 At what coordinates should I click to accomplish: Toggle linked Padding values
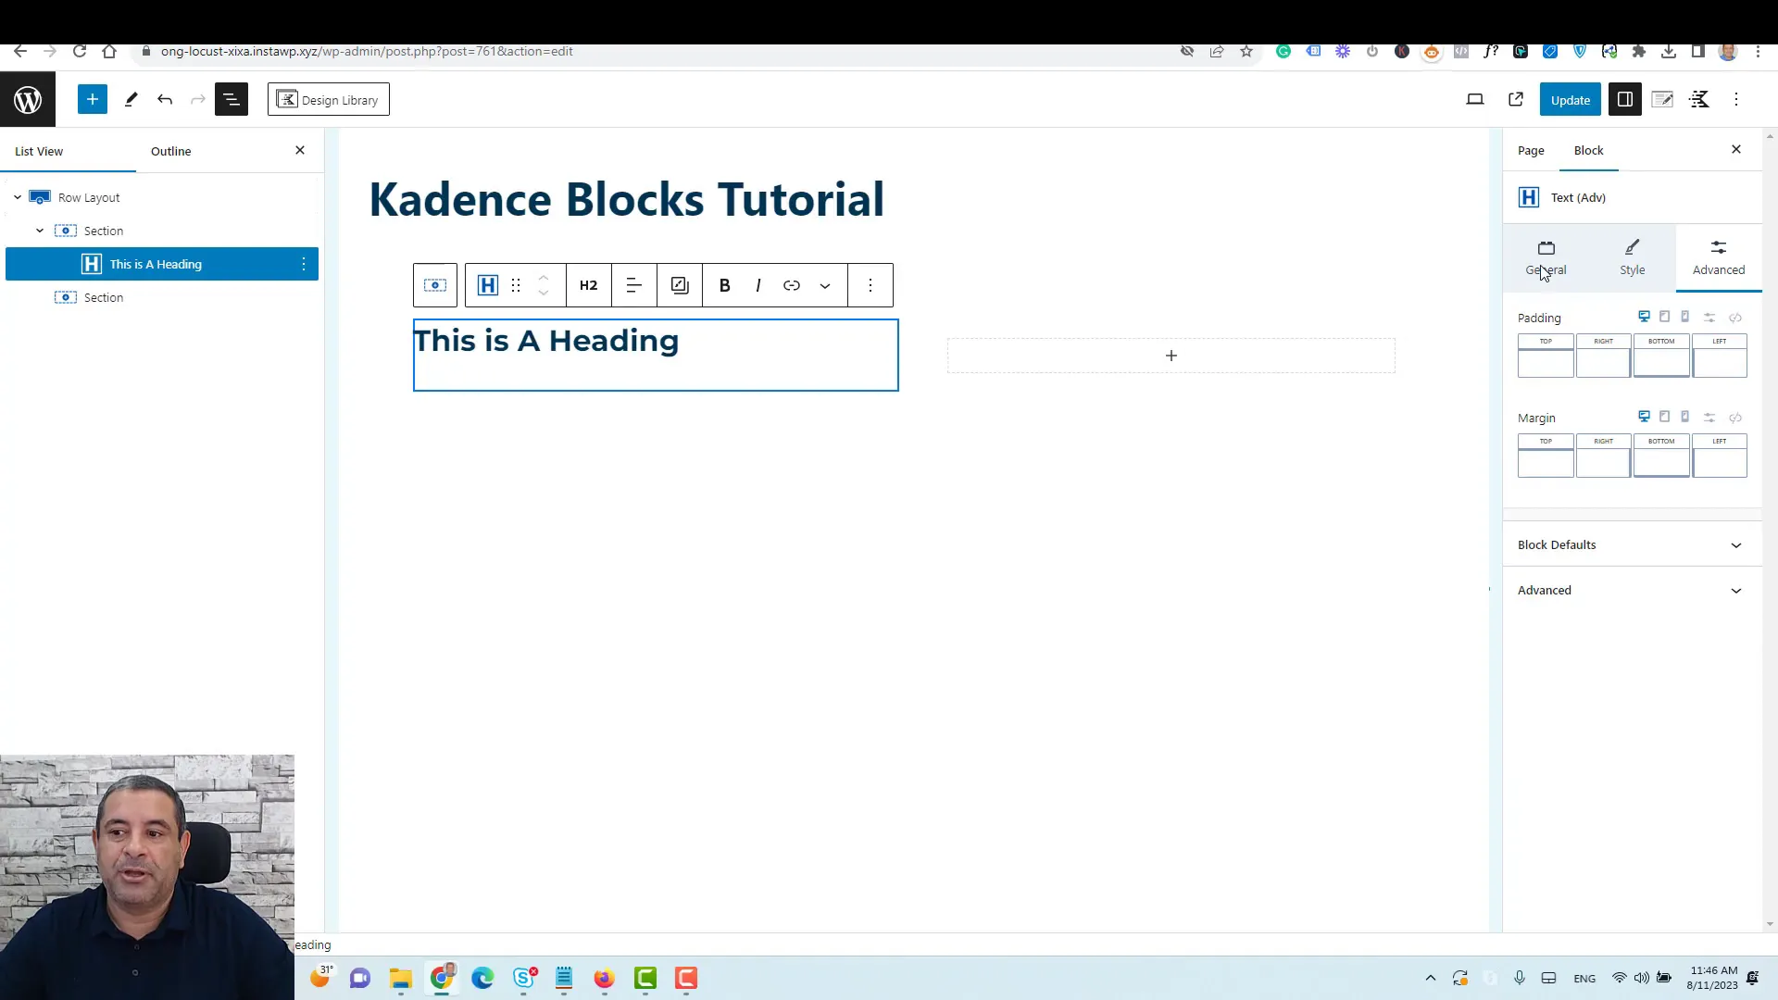1735,318
